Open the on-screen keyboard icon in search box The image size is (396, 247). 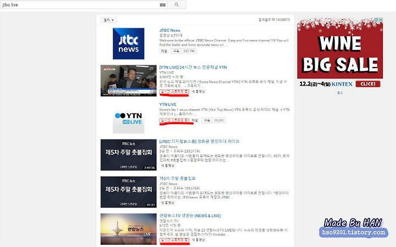coord(163,5)
